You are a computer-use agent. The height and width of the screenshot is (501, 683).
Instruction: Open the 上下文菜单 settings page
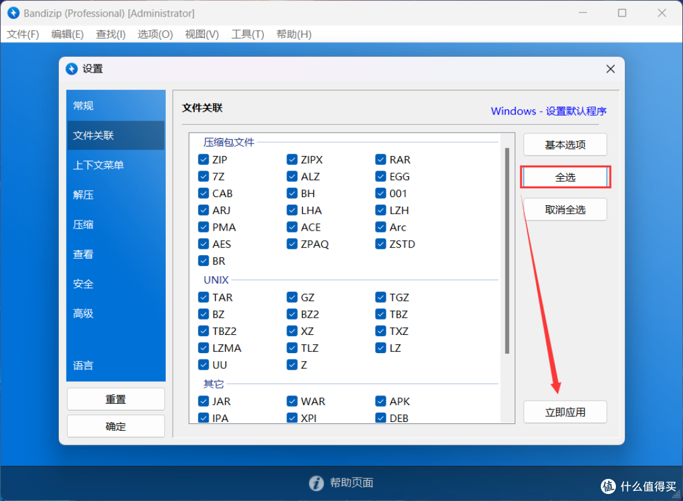coord(116,165)
